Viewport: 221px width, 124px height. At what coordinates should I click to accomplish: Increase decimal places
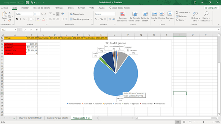click(110, 19)
